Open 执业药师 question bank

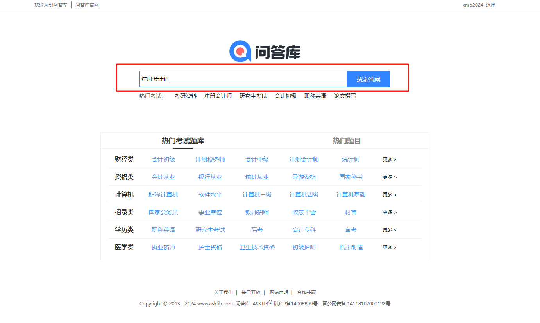tap(163, 248)
